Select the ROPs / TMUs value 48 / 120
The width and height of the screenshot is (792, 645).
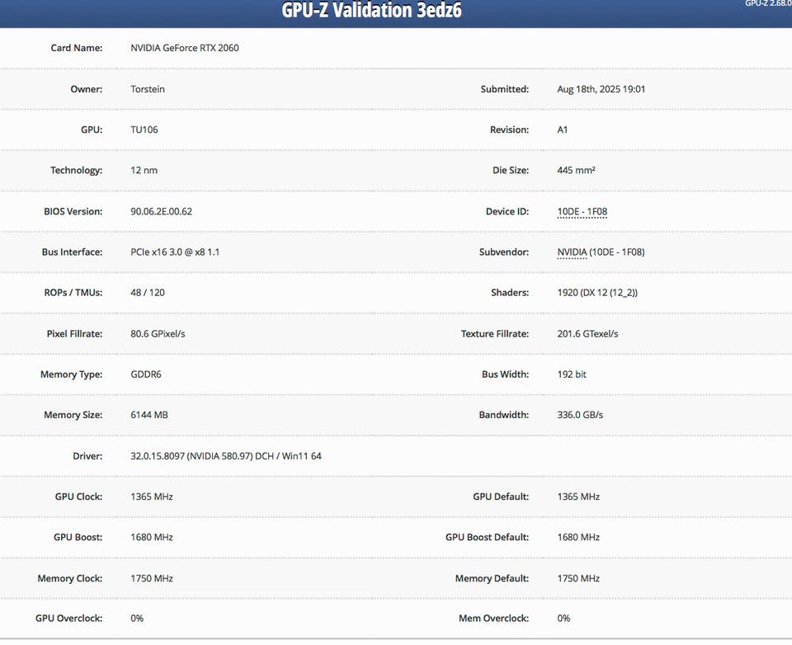coord(148,293)
